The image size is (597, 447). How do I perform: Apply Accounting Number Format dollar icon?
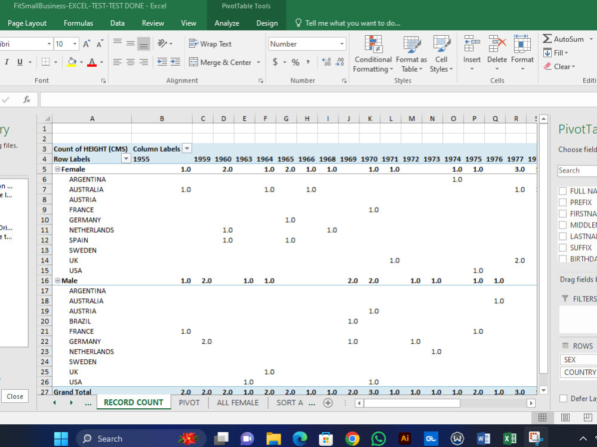[x=275, y=62]
